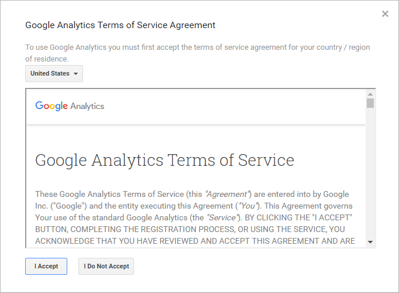Click the "of residence." text line
399x293 pixels.
(x=47, y=59)
